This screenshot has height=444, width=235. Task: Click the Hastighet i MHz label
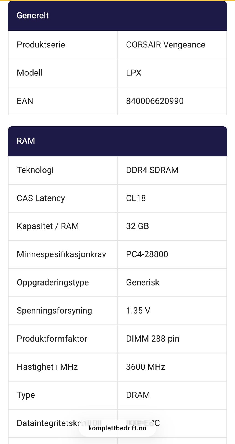coord(47,367)
